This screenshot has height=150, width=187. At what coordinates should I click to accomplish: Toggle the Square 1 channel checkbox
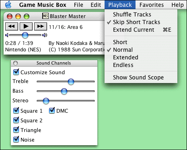tap(16, 110)
